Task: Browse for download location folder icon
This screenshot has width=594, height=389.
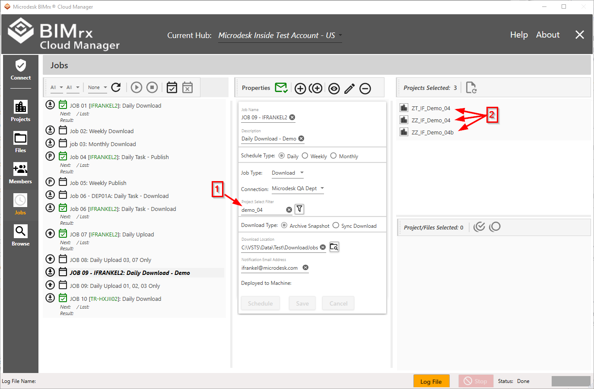Action: 334,247
